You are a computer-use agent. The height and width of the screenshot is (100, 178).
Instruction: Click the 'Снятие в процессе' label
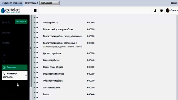(51, 87)
